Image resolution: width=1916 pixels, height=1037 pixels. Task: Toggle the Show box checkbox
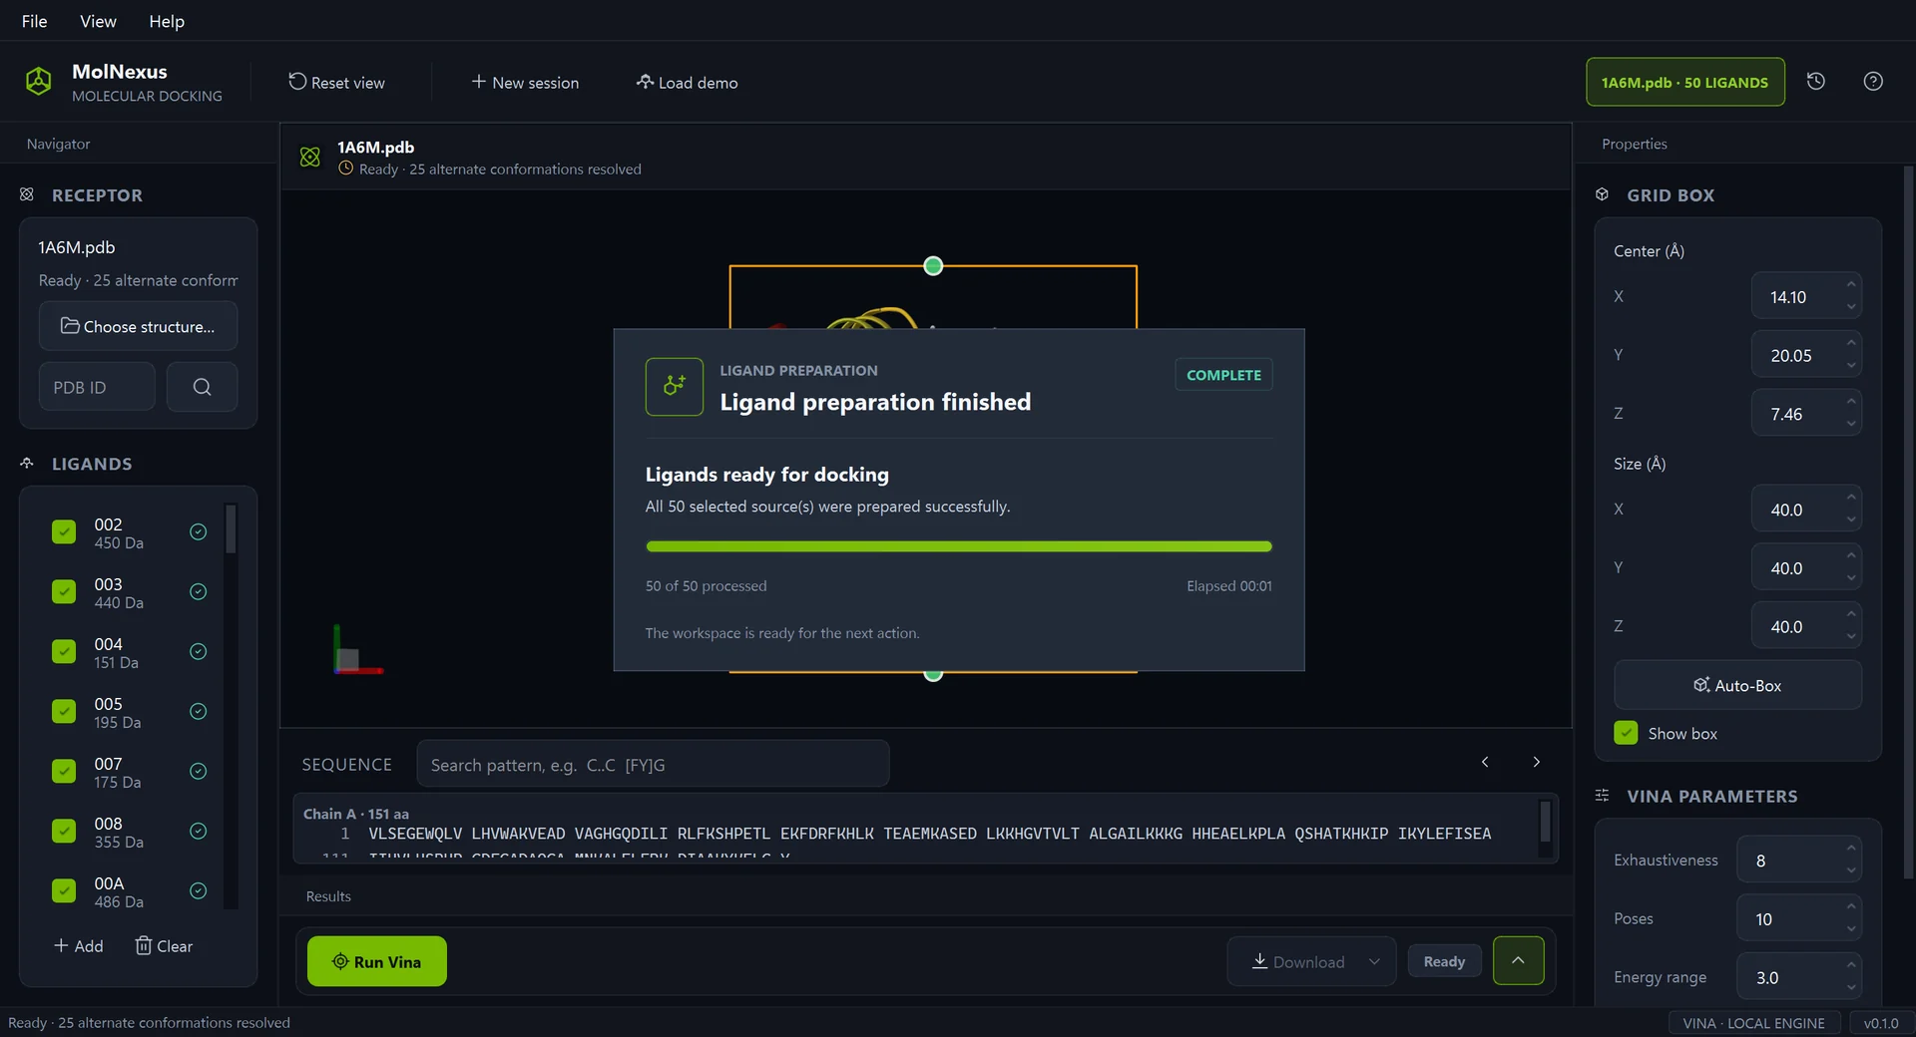tap(1626, 733)
